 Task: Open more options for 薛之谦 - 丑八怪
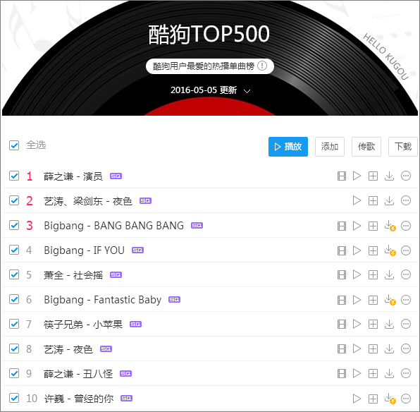406,373
